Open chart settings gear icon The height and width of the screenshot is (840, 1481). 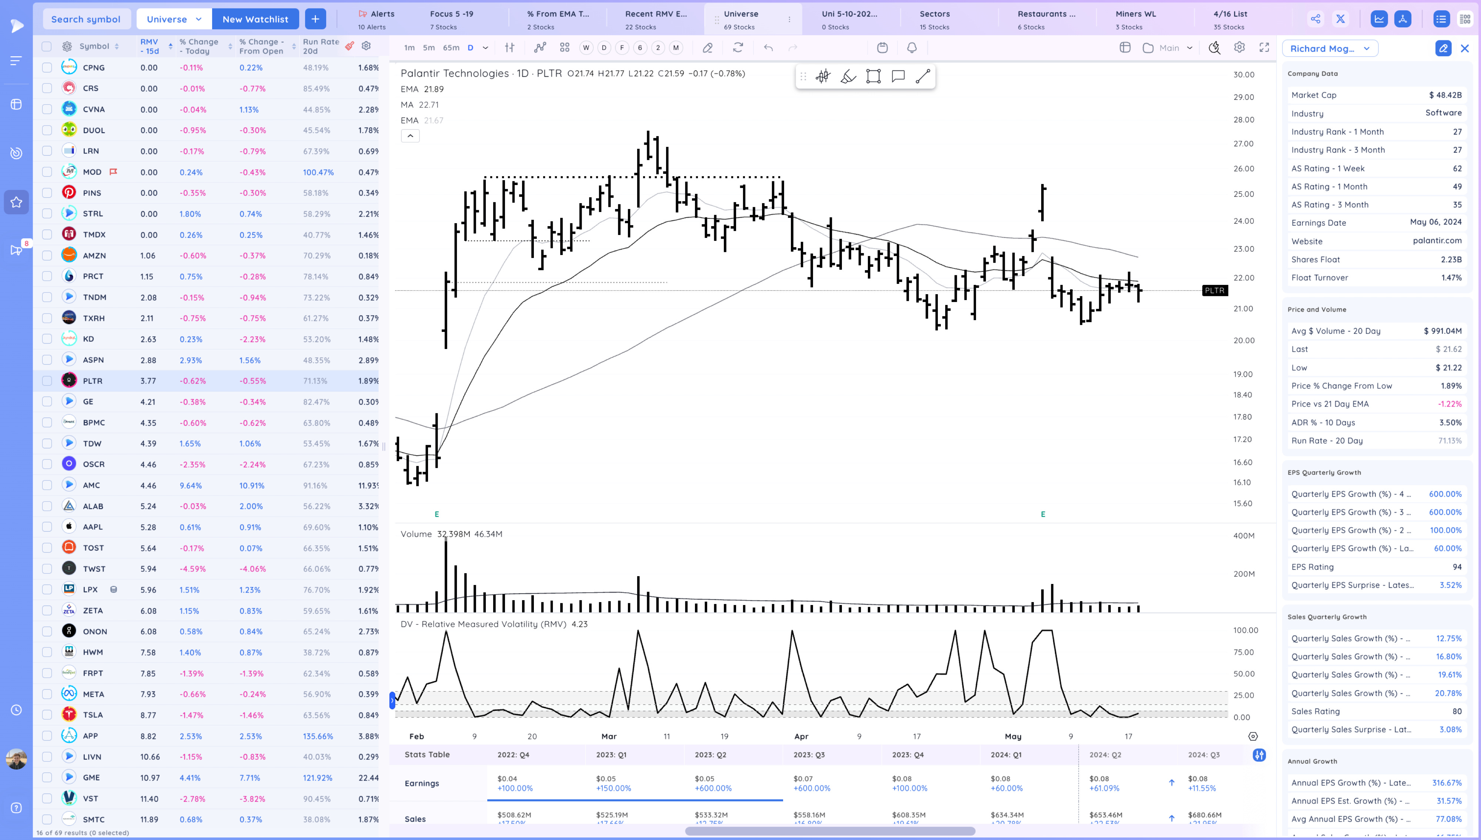point(1239,48)
